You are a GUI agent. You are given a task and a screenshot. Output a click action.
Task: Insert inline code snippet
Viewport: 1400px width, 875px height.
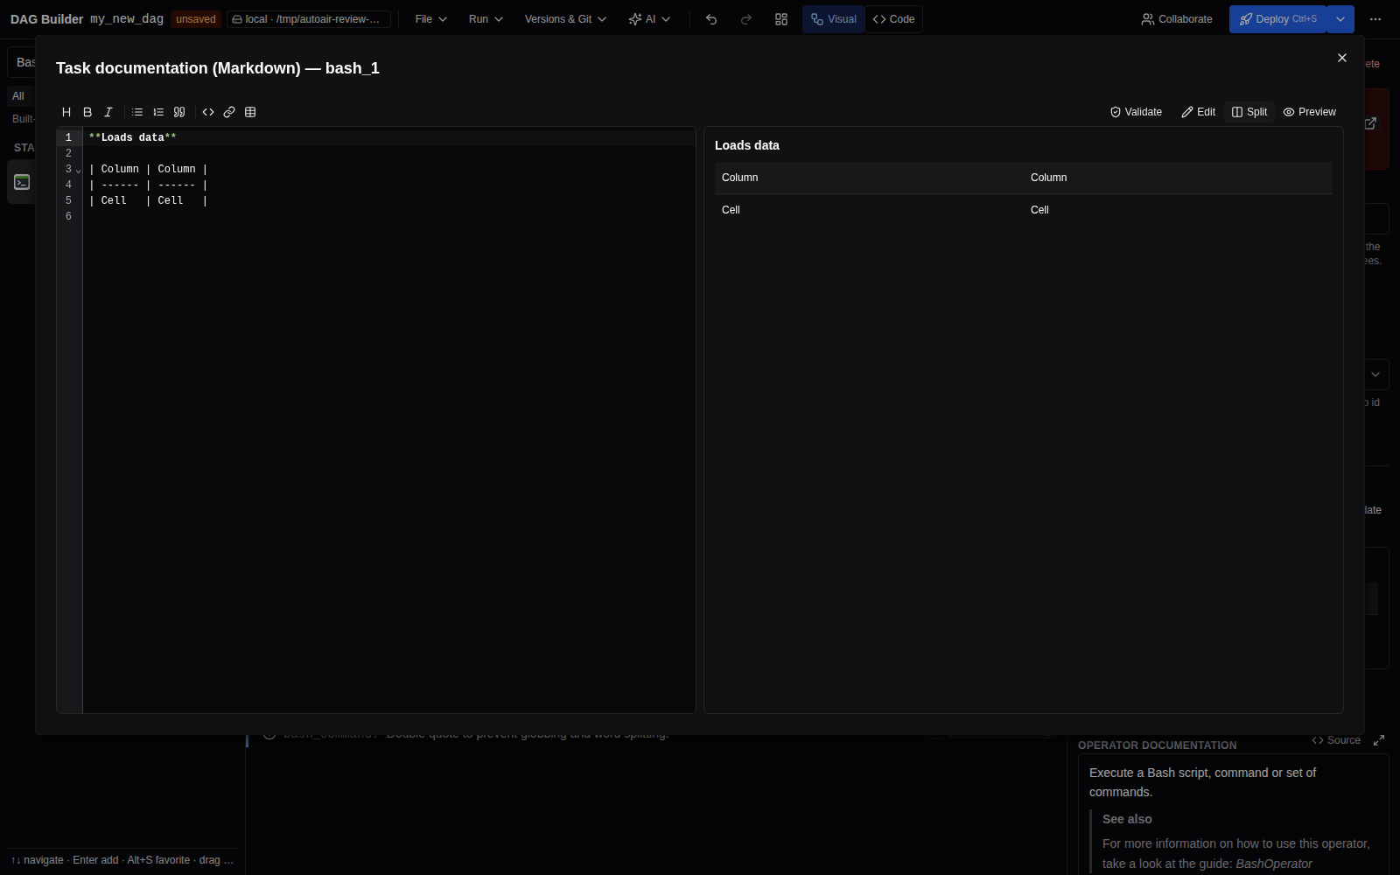[x=208, y=112]
